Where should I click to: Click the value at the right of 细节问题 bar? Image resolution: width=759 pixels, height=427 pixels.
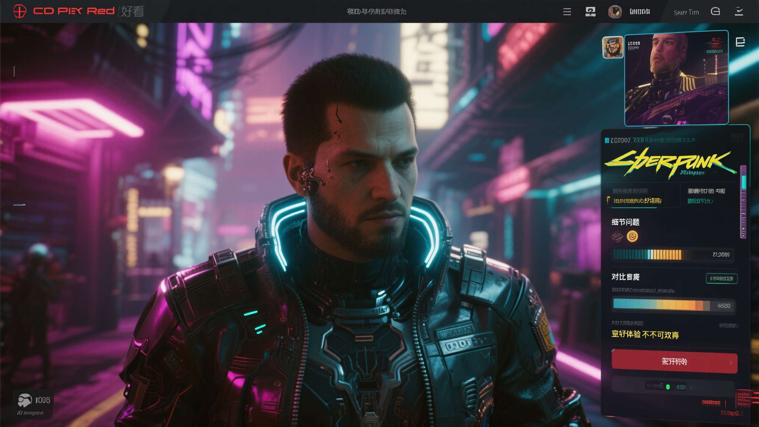point(721,255)
